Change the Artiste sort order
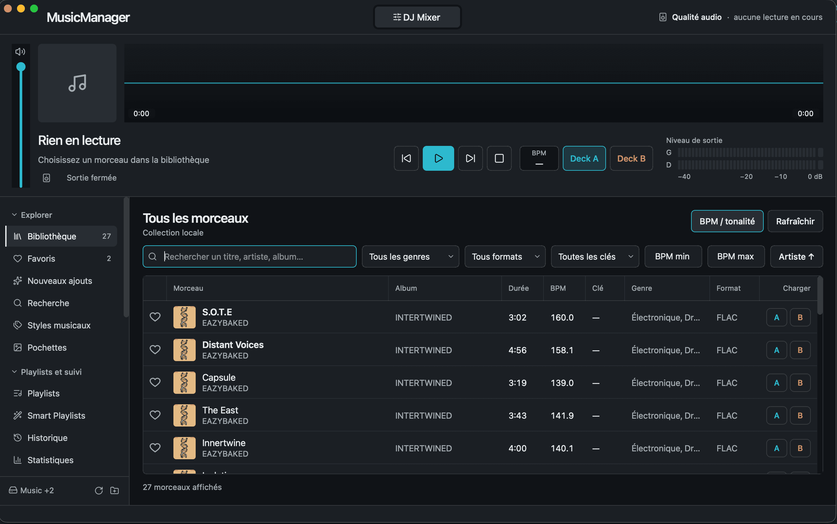Image resolution: width=837 pixels, height=524 pixels. click(796, 256)
